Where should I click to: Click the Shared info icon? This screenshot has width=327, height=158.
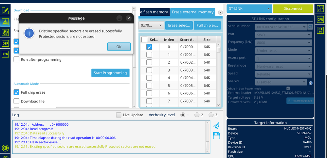(311, 83)
